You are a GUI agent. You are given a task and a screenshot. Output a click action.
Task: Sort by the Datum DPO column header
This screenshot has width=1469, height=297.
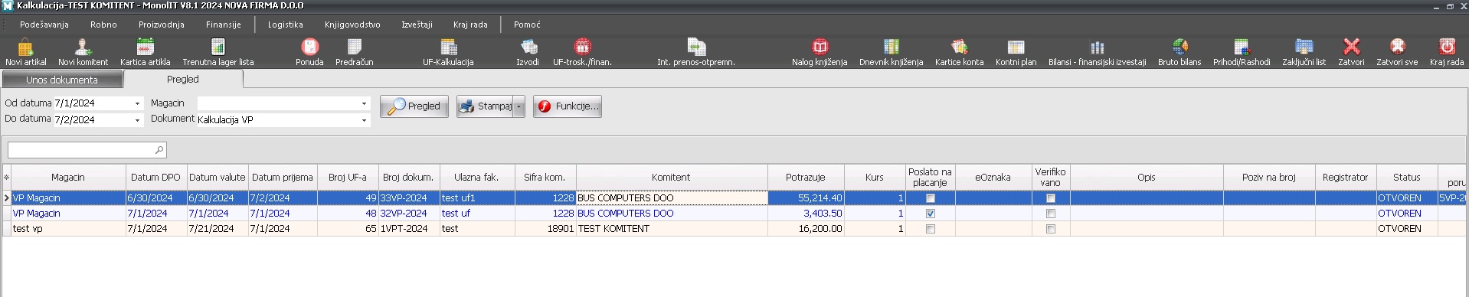pos(155,178)
